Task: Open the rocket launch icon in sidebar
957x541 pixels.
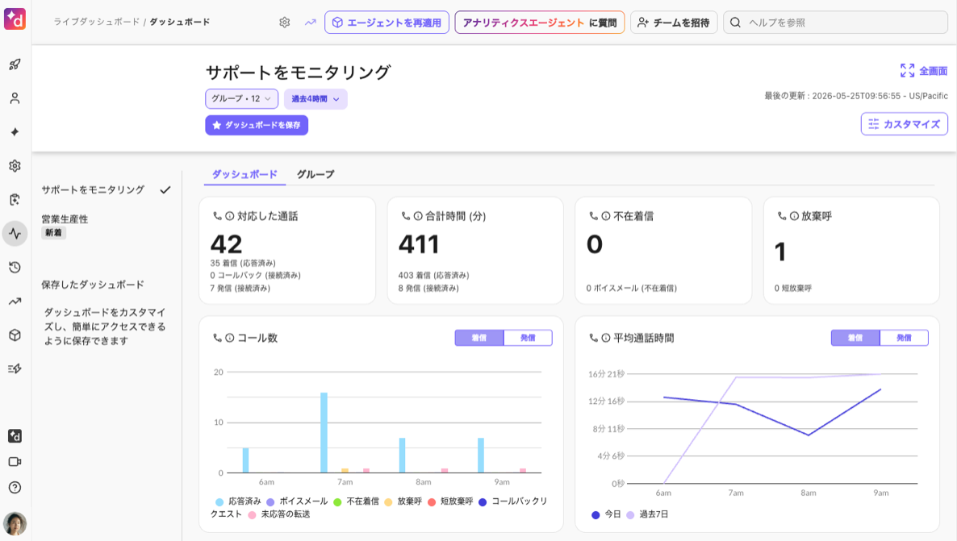Action: [15, 65]
